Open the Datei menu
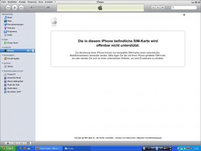This screenshot has height=151, width=201. 3,2
